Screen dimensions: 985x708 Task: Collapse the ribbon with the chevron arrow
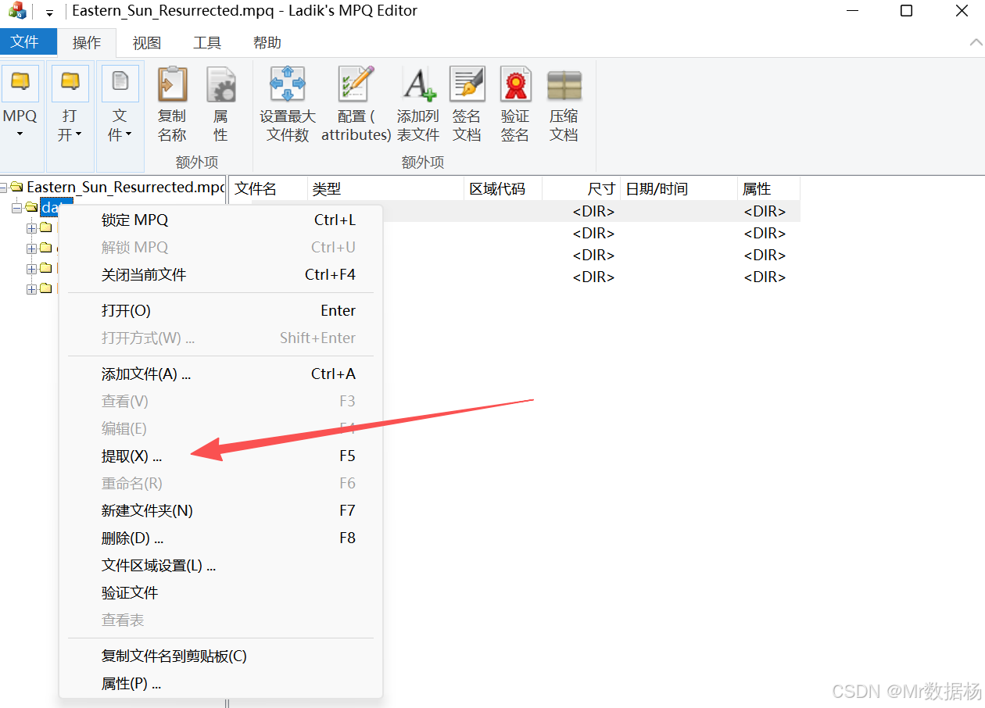pos(976,43)
